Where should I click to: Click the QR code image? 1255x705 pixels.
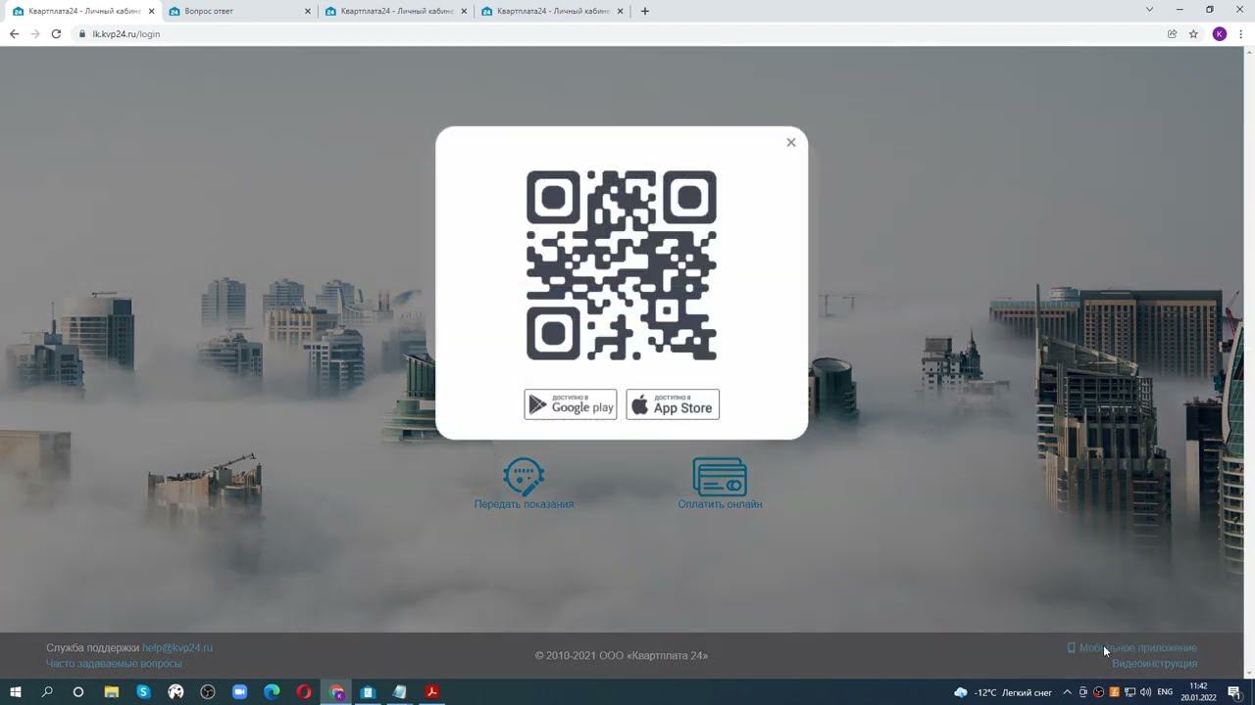[622, 265]
